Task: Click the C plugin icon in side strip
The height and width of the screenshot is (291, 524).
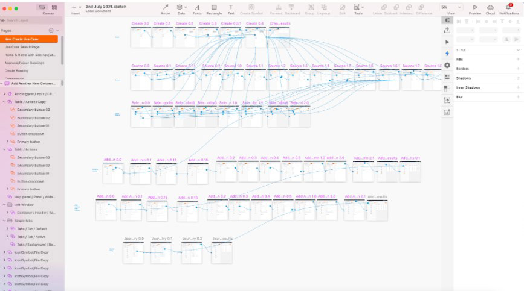Action: (447, 20)
